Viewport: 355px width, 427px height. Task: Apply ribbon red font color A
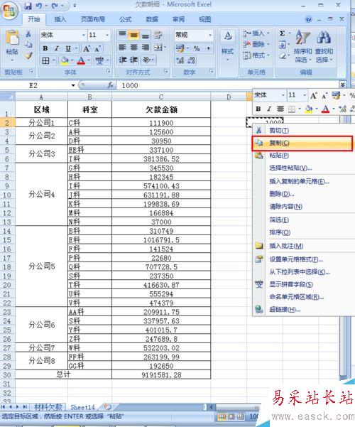(x=81, y=60)
